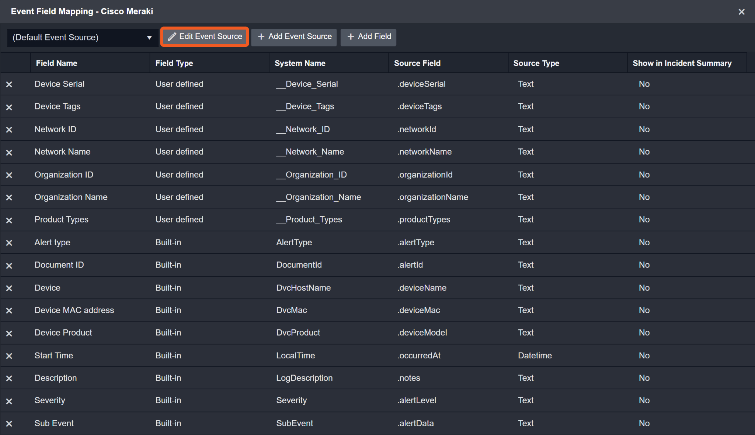Remove the Organization Name field row

(9, 197)
